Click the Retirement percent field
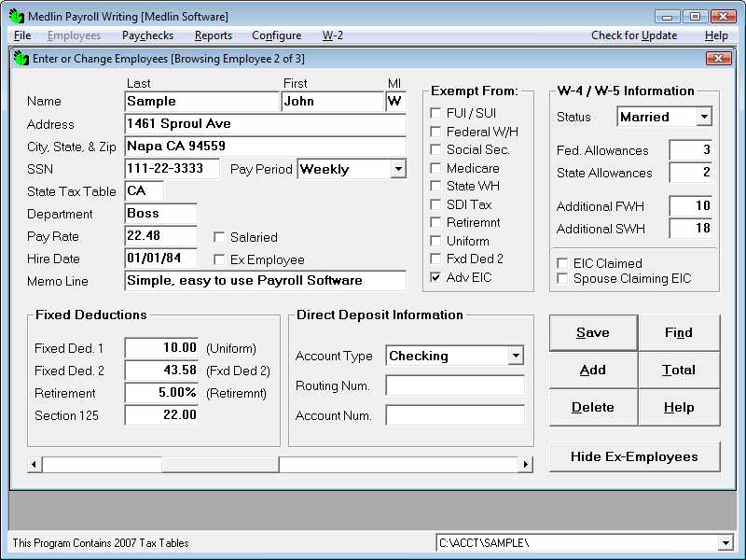Image resolution: width=746 pixels, height=560 pixels. 161,393
